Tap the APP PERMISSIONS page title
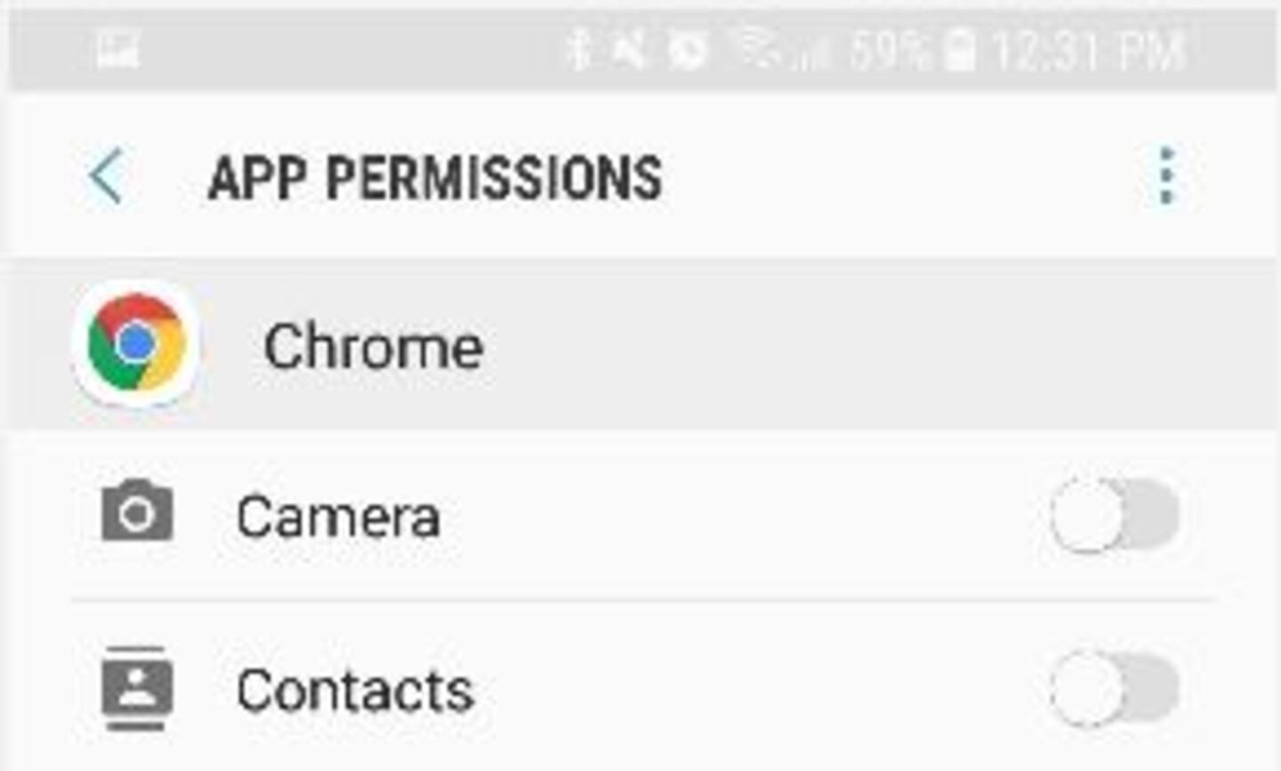The height and width of the screenshot is (771, 1281). (435, 178)
